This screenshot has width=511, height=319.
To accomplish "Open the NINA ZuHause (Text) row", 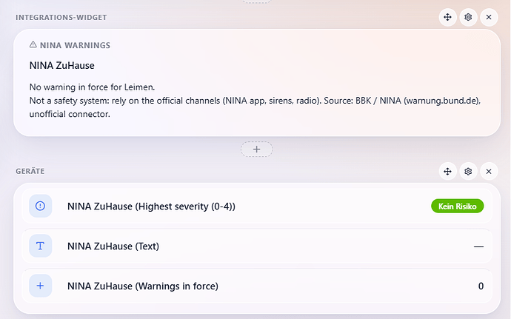I will click(x=256, y=246).
